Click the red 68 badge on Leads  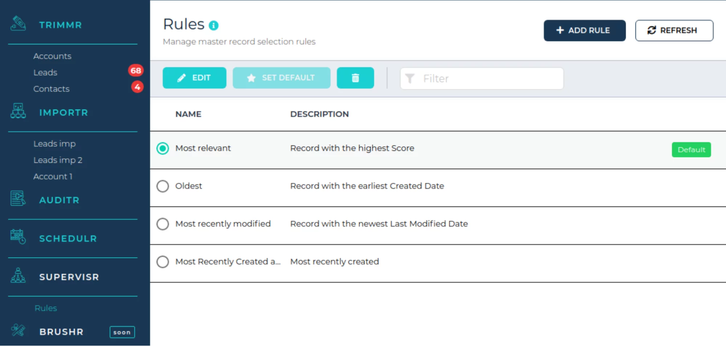click(136, 70)
